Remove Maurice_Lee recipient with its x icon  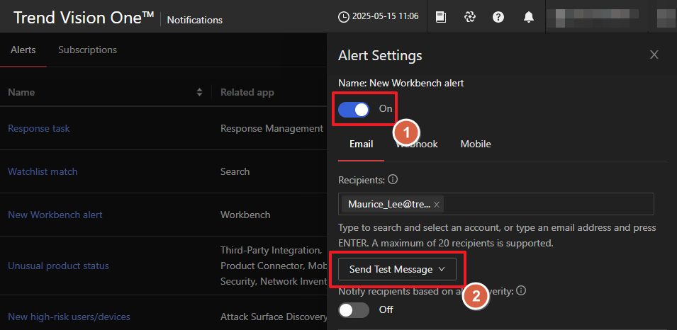point(437,205)
